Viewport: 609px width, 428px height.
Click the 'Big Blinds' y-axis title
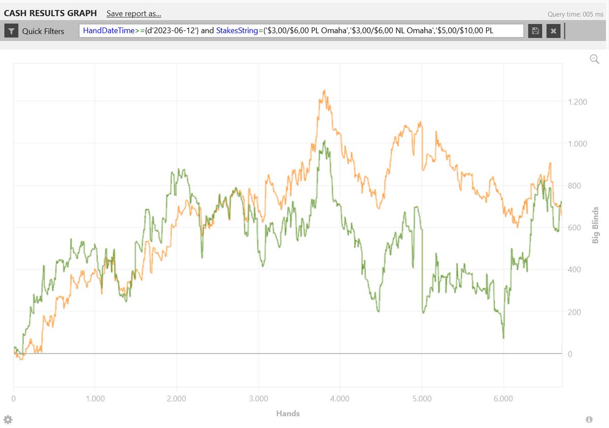(x=596, y=225)
